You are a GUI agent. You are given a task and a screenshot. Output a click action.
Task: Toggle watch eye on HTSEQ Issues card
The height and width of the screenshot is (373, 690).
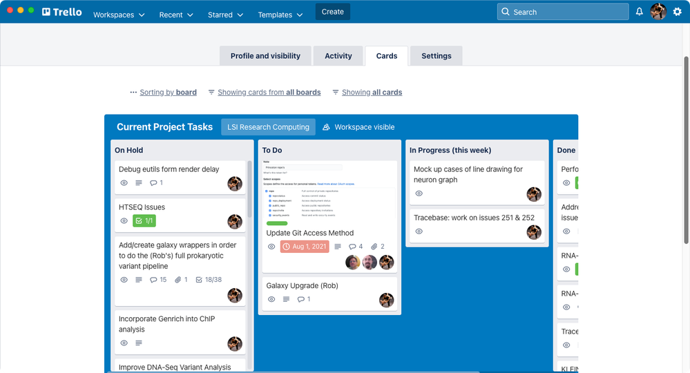click(124, 220)
